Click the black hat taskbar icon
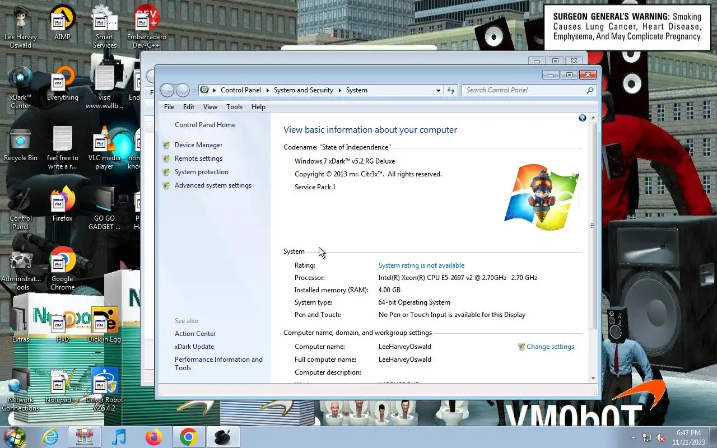This screenshot has width=717, height=448. (x=223, y=437)
